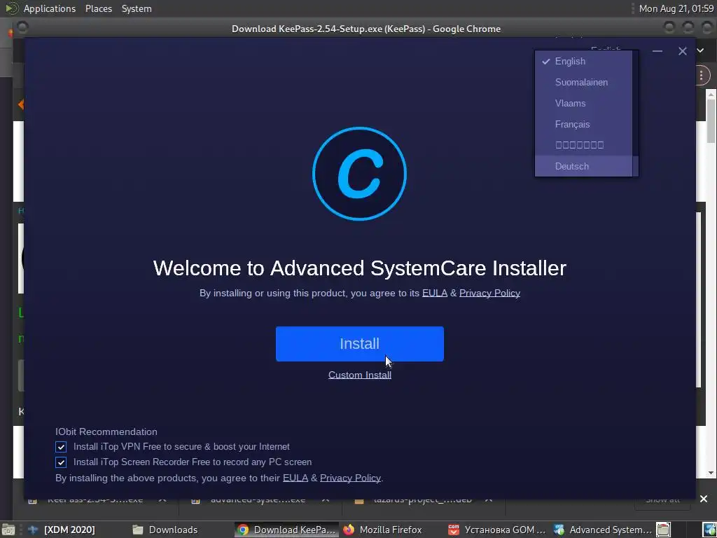Switch to Downloads folder in taskbar
The height and width of the screenshot is (538, 717).
click(x=165, y=530)
